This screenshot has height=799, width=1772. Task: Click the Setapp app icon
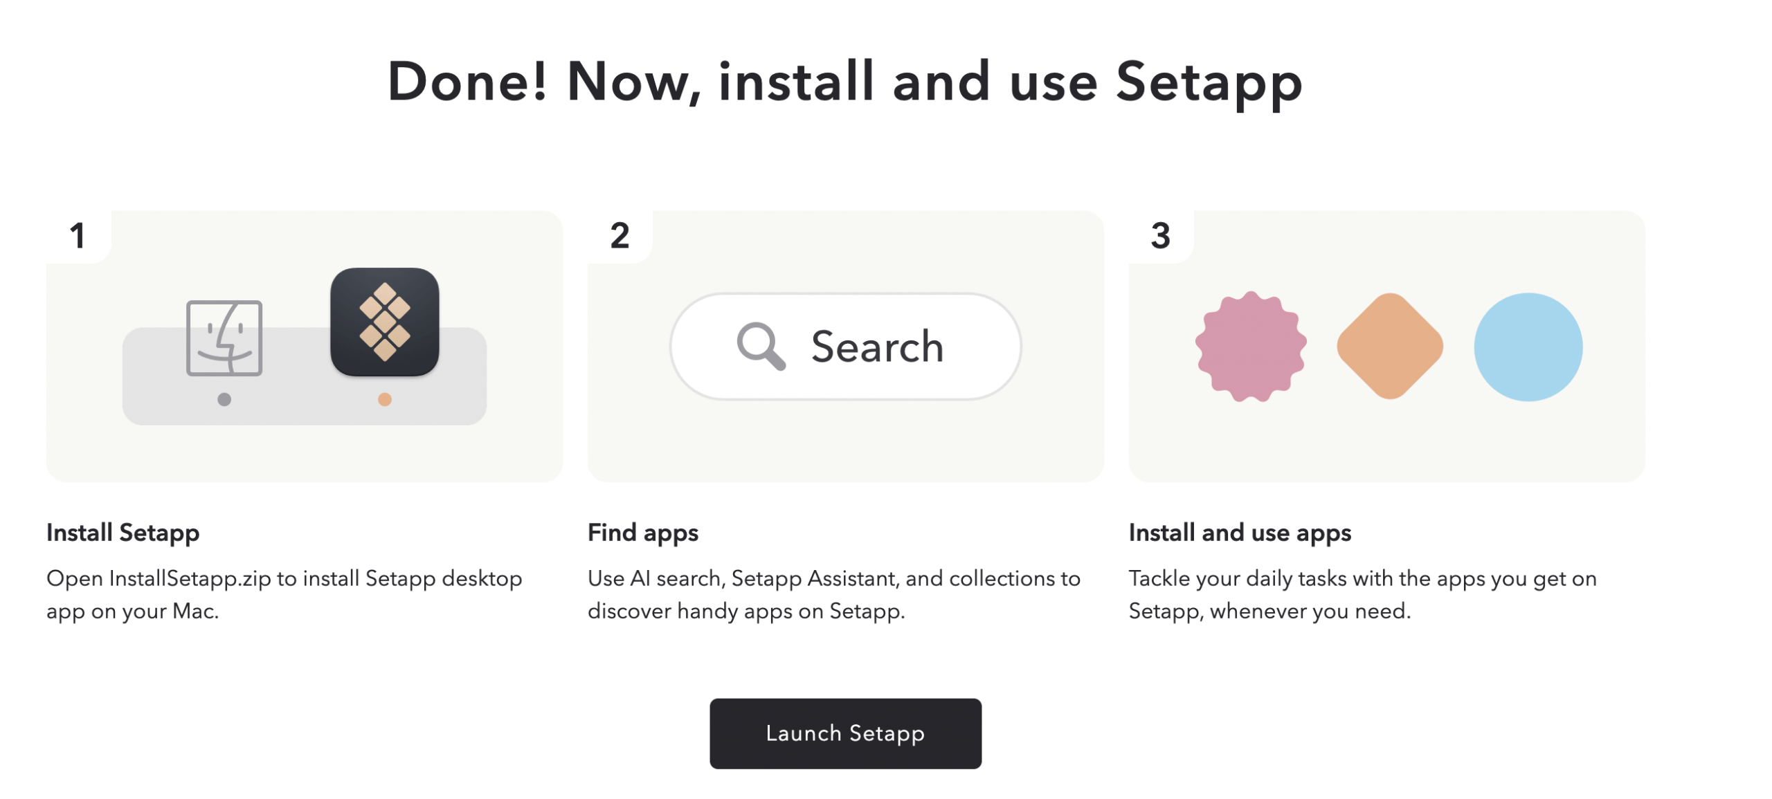pos(384,322)
